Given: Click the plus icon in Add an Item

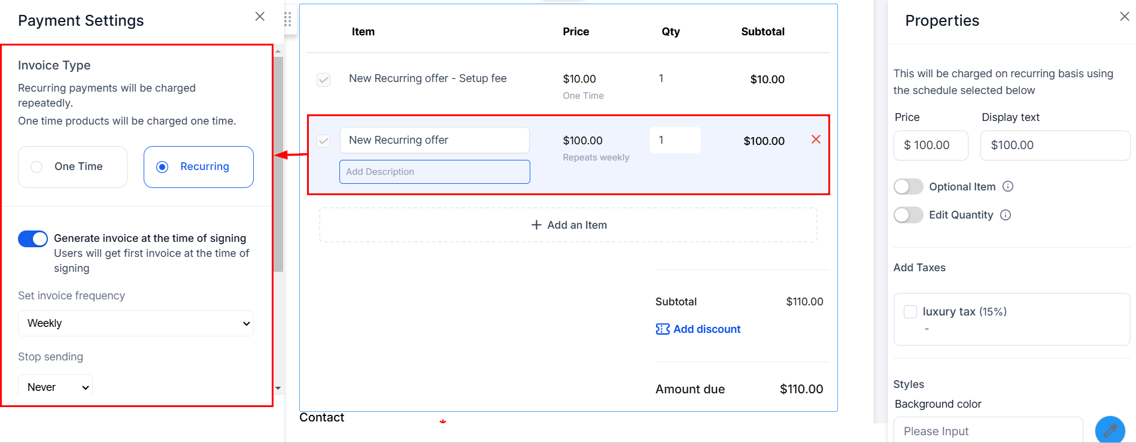Looking at the screenshot, I should [536, 225].
